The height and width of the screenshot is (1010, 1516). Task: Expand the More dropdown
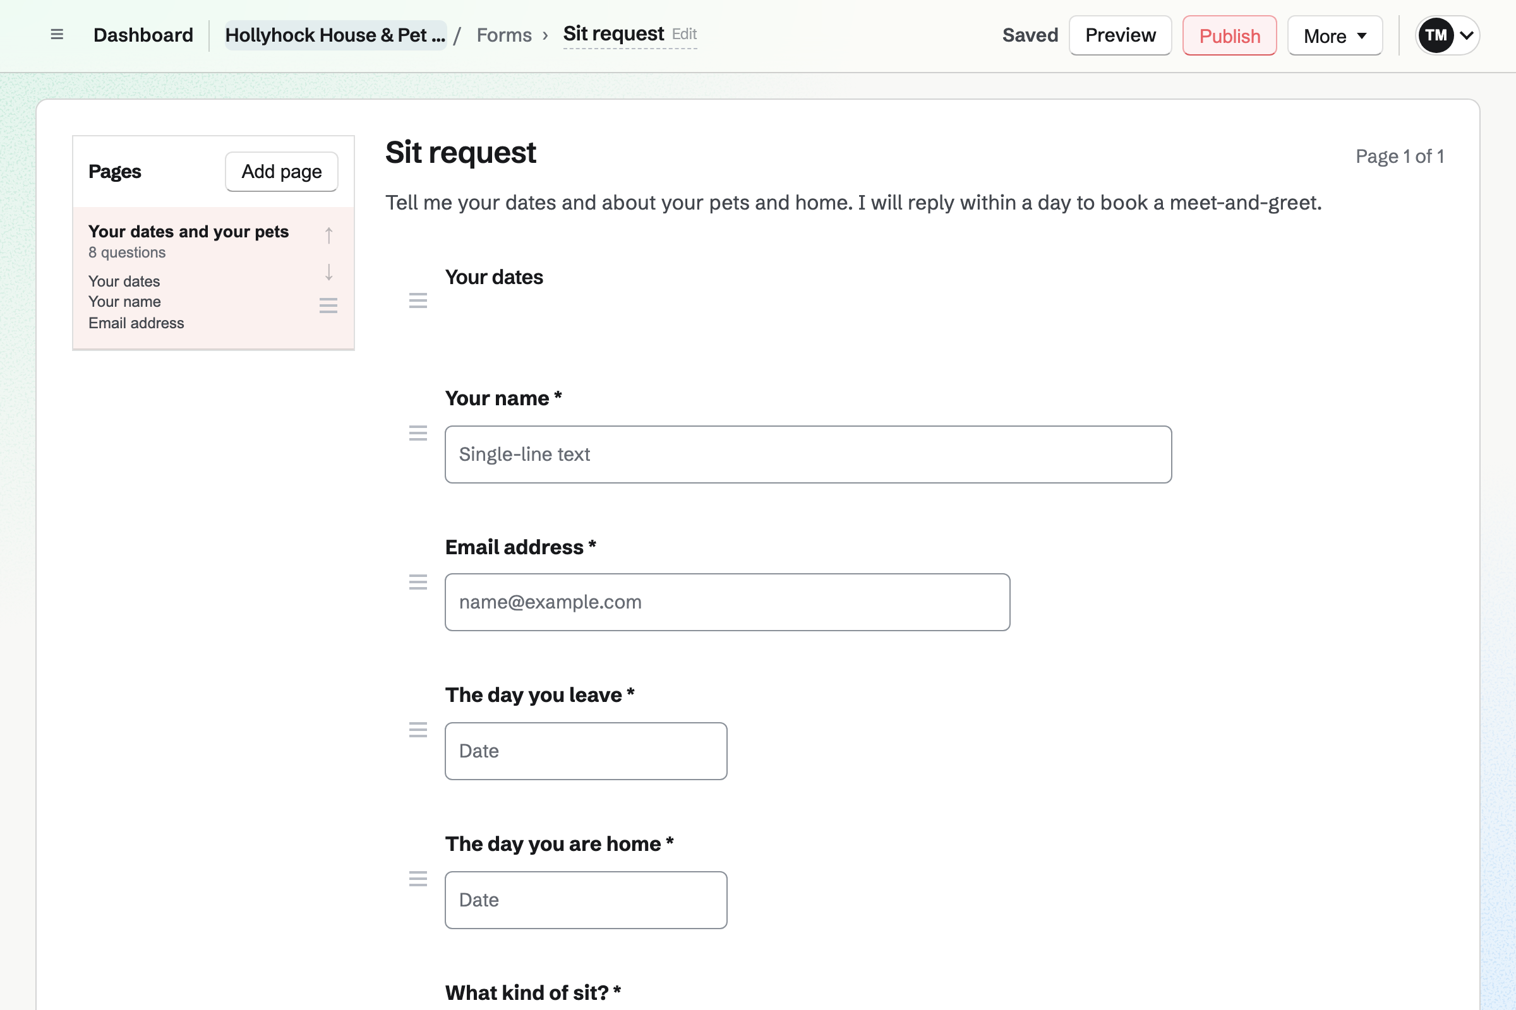(x=1334, y=35)
